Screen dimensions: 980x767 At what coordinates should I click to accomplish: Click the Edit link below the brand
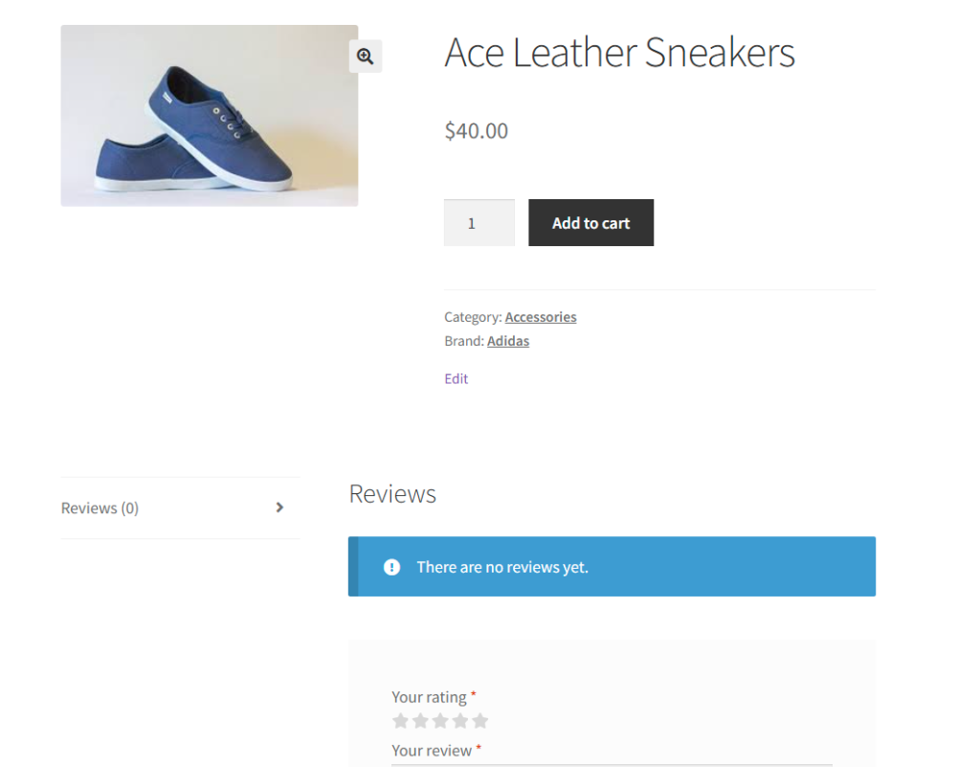pos(456,378)
